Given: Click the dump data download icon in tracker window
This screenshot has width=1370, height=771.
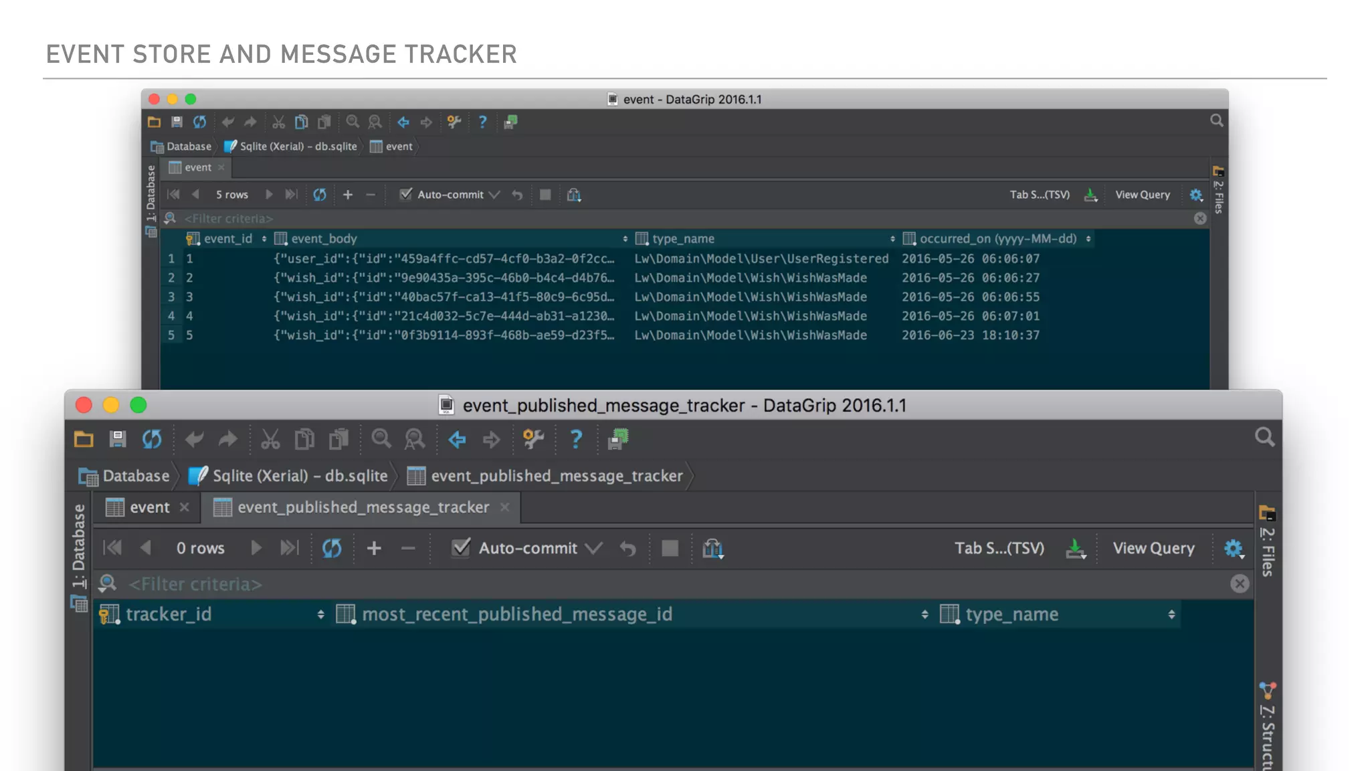Looking at the screenshot, I should point(1075,549).
